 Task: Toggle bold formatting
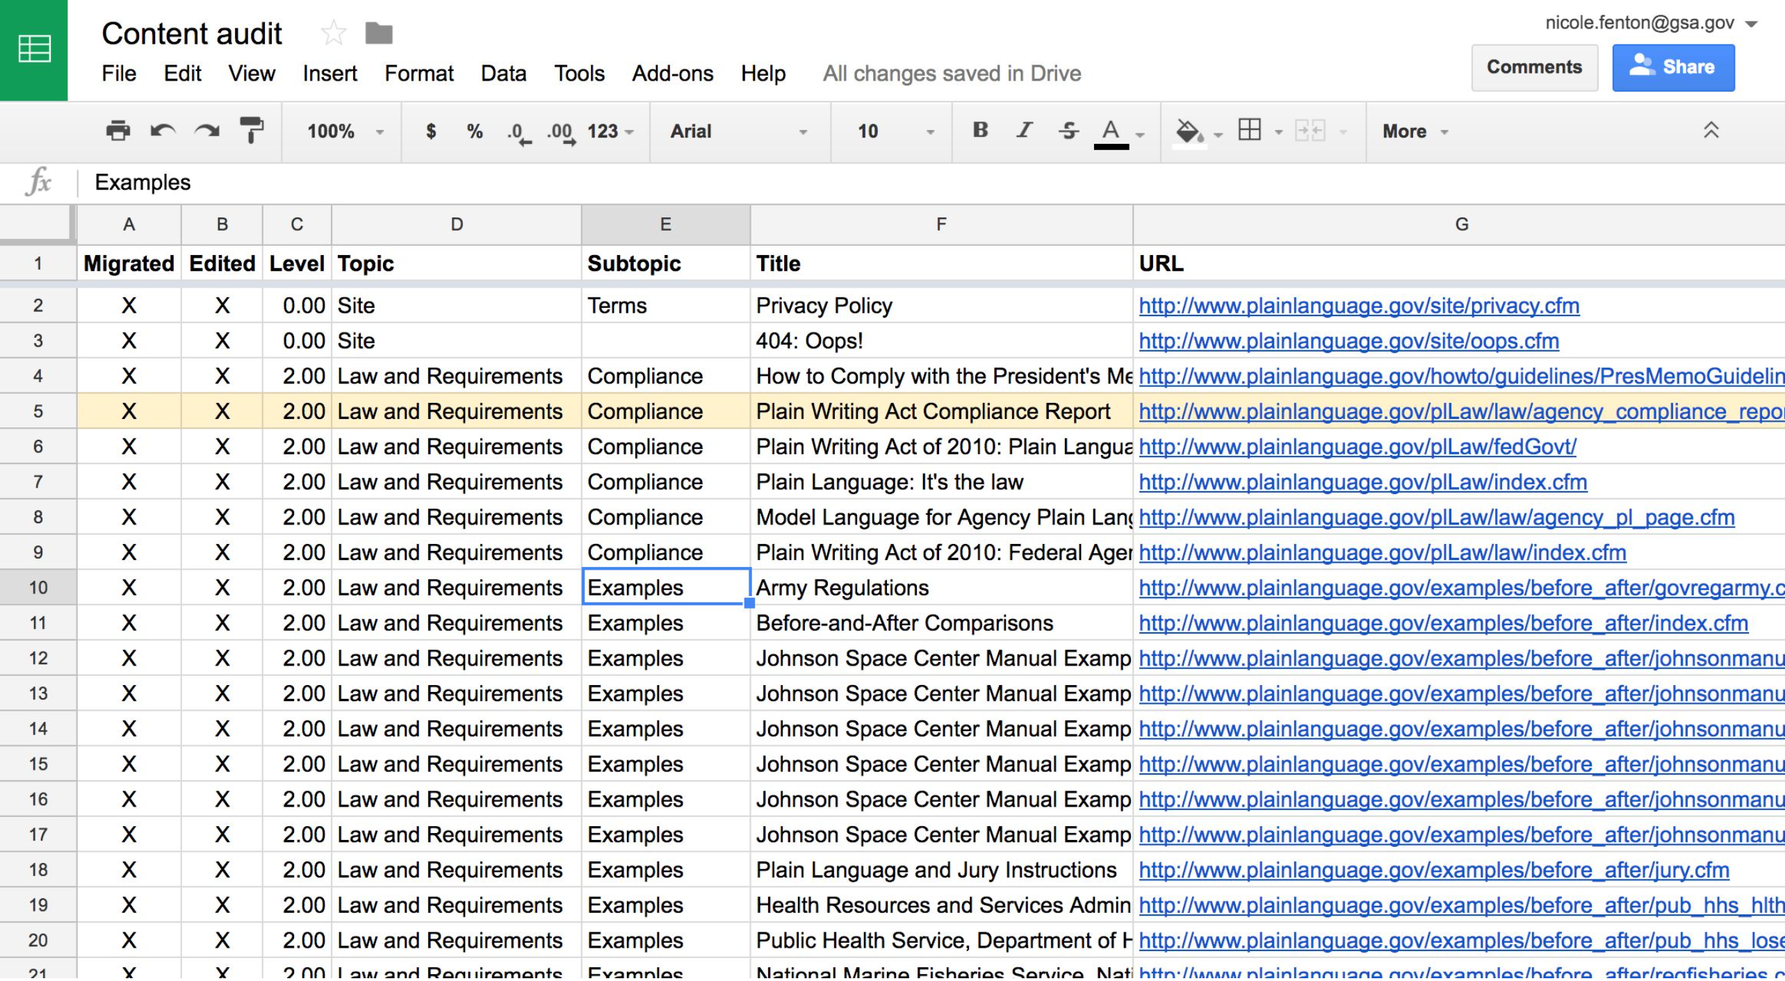979,131
